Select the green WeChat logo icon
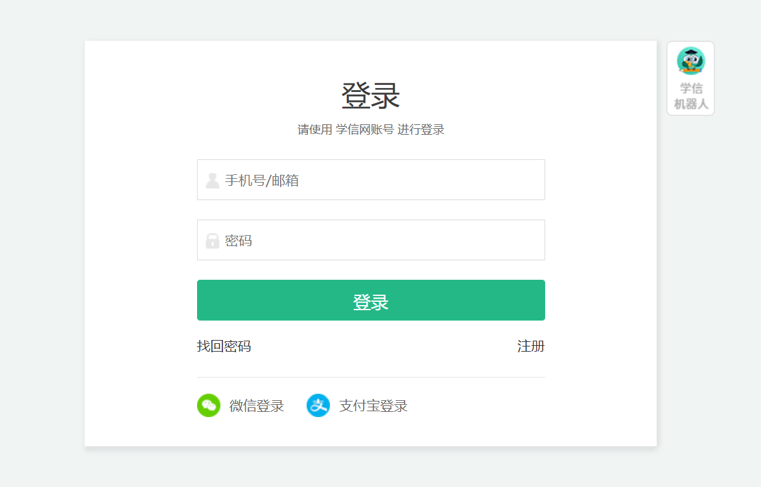The height and width of the screenshot is (487, 761). [x=209, y=405]
